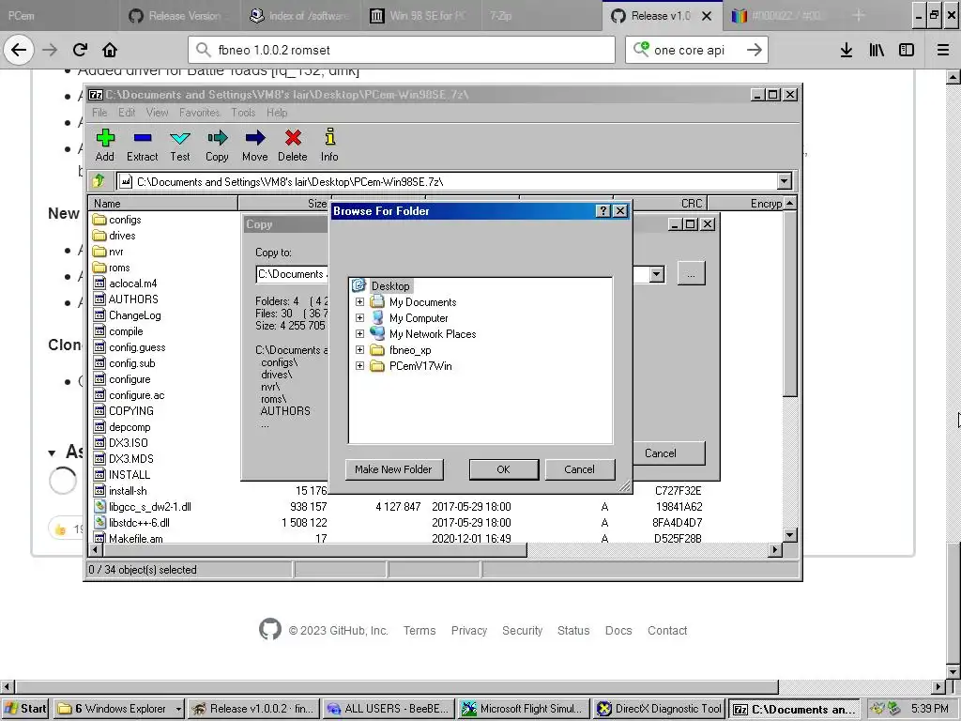Click the up-folder icon beside the path
Viewport: 961px width, 721px height.
tap(99, 181)
